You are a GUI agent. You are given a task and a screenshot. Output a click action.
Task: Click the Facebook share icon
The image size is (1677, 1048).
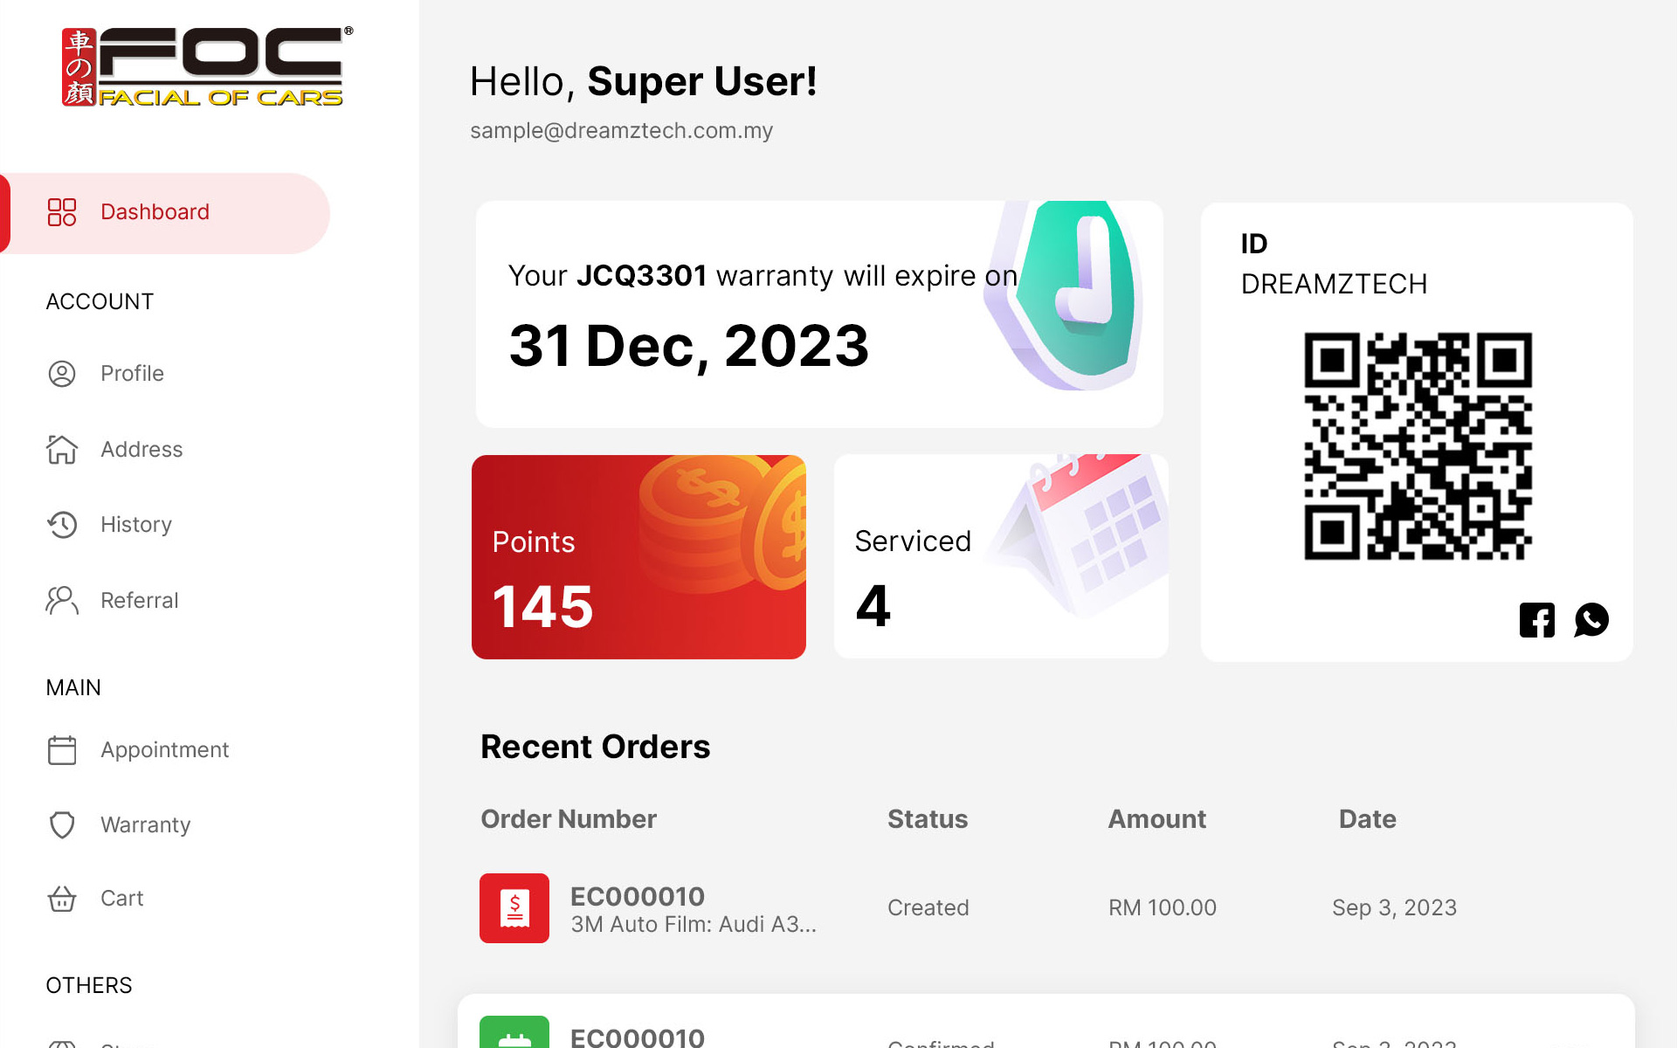pos(1536,620)
